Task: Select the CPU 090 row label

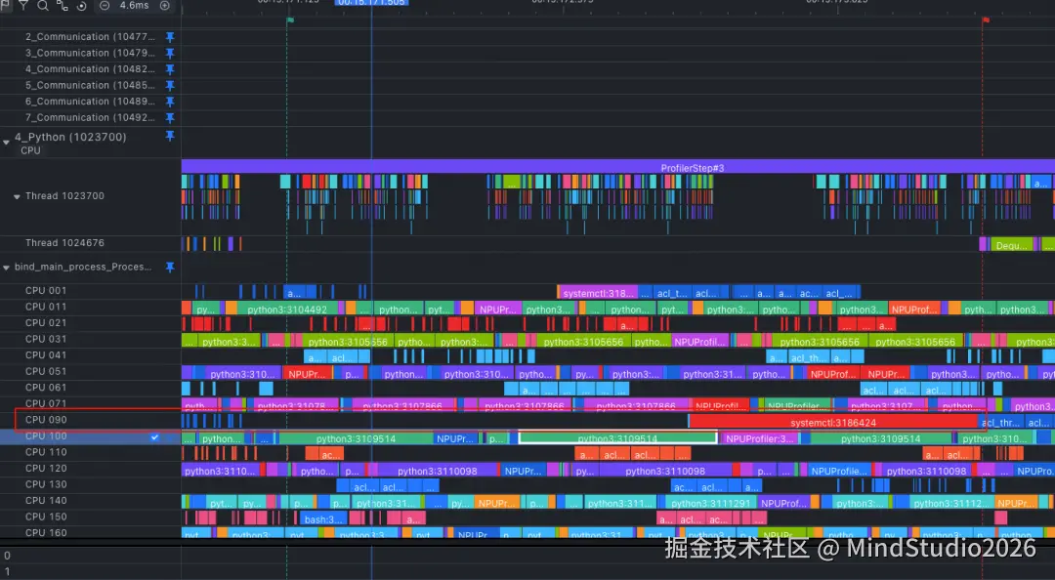Action: coord(46,420)
